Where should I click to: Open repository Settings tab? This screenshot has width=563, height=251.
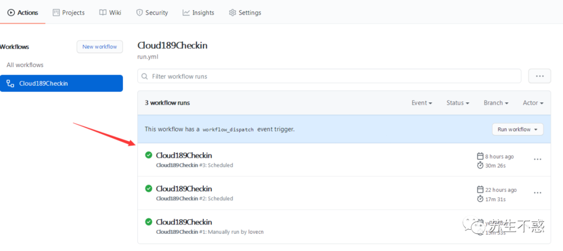pos(245,12)
